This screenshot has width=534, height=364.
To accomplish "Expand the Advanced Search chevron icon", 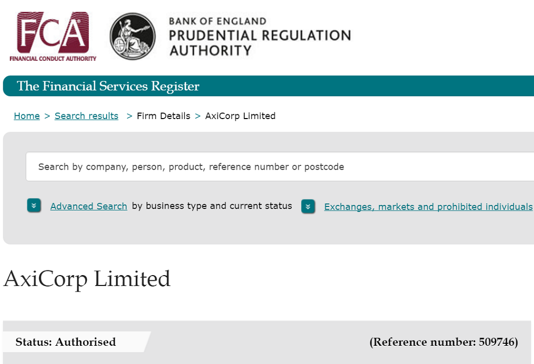I will 34,205.
